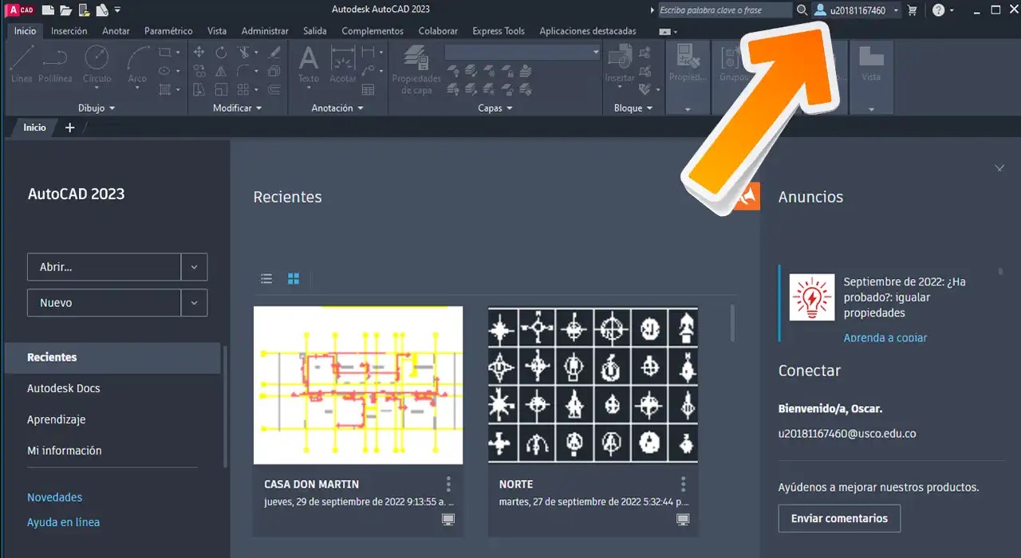Screen dimensions: 1021x558
Task: Open the Anotar ribbon tab
Action: coord(116,31)
